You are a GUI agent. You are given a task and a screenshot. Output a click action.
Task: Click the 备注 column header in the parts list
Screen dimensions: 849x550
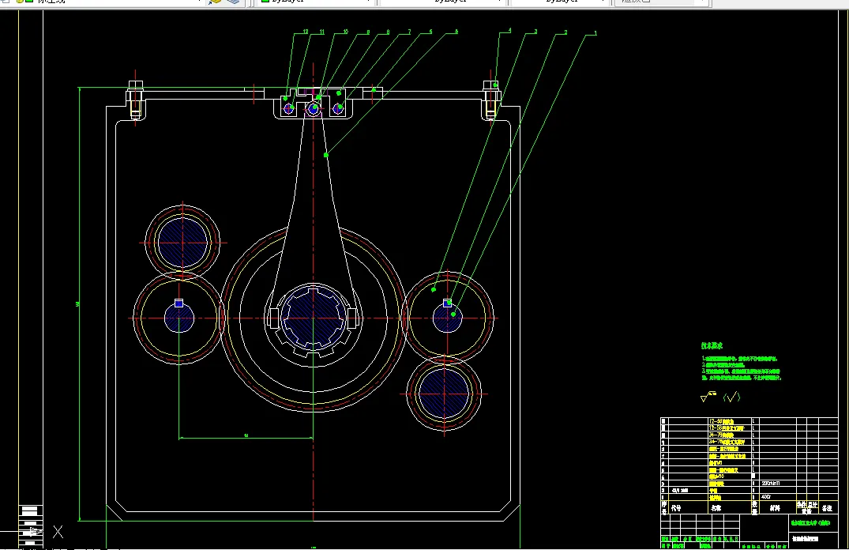point(827,508)
